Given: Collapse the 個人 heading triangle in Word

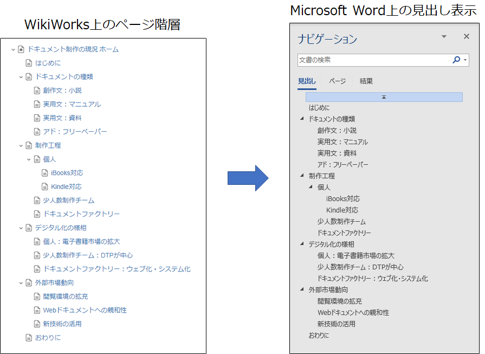Looking at the screenshot, I should click(x=311, y=187).
